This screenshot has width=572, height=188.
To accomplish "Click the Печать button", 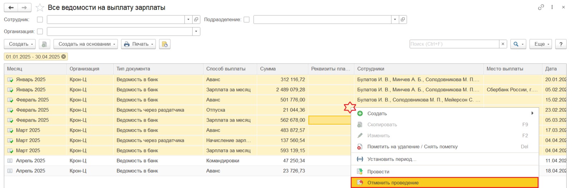I will click(138, 44).
